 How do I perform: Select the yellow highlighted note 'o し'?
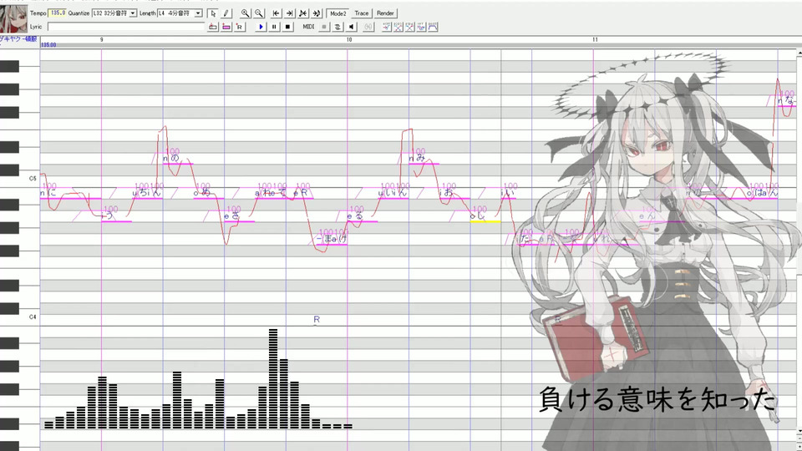(485, 217)
